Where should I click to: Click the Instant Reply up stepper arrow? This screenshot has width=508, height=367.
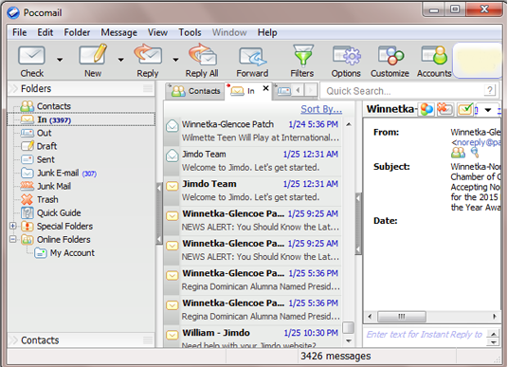(x=493, y=334)
